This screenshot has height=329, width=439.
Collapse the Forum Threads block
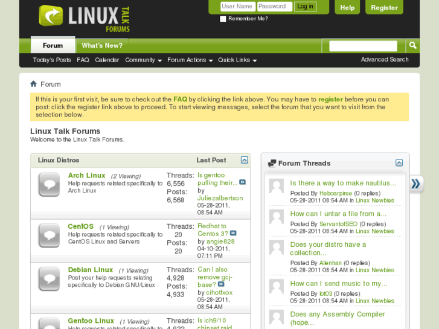(399, 162)
